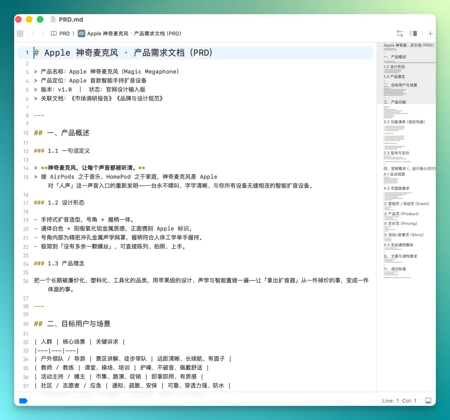Click the bullet starting '号角内部为精密冲孔金属声学网罩'

pos(119,237)
